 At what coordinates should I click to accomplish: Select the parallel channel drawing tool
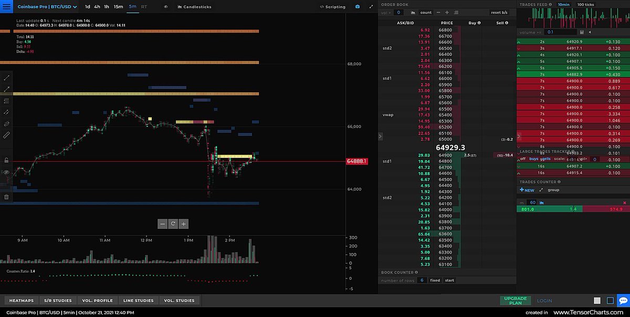click(x=6, y=124)
